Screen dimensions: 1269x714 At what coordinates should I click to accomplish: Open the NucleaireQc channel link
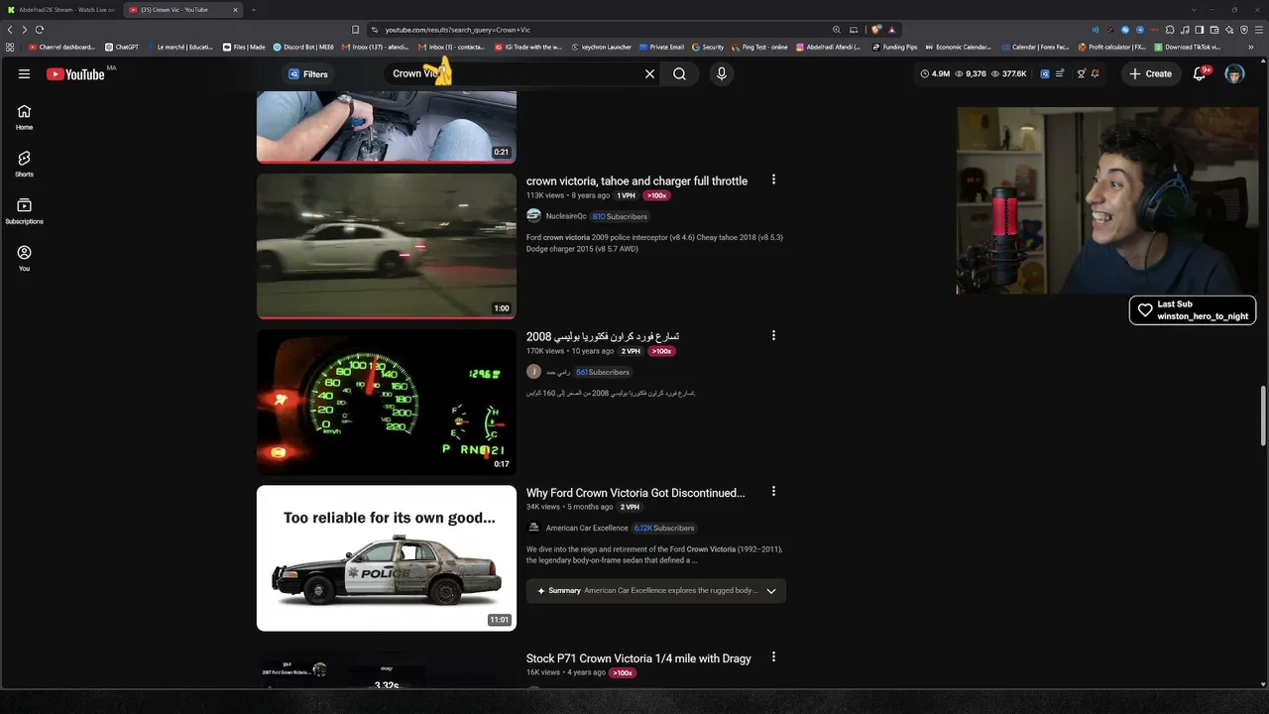(x=565, y=216)
